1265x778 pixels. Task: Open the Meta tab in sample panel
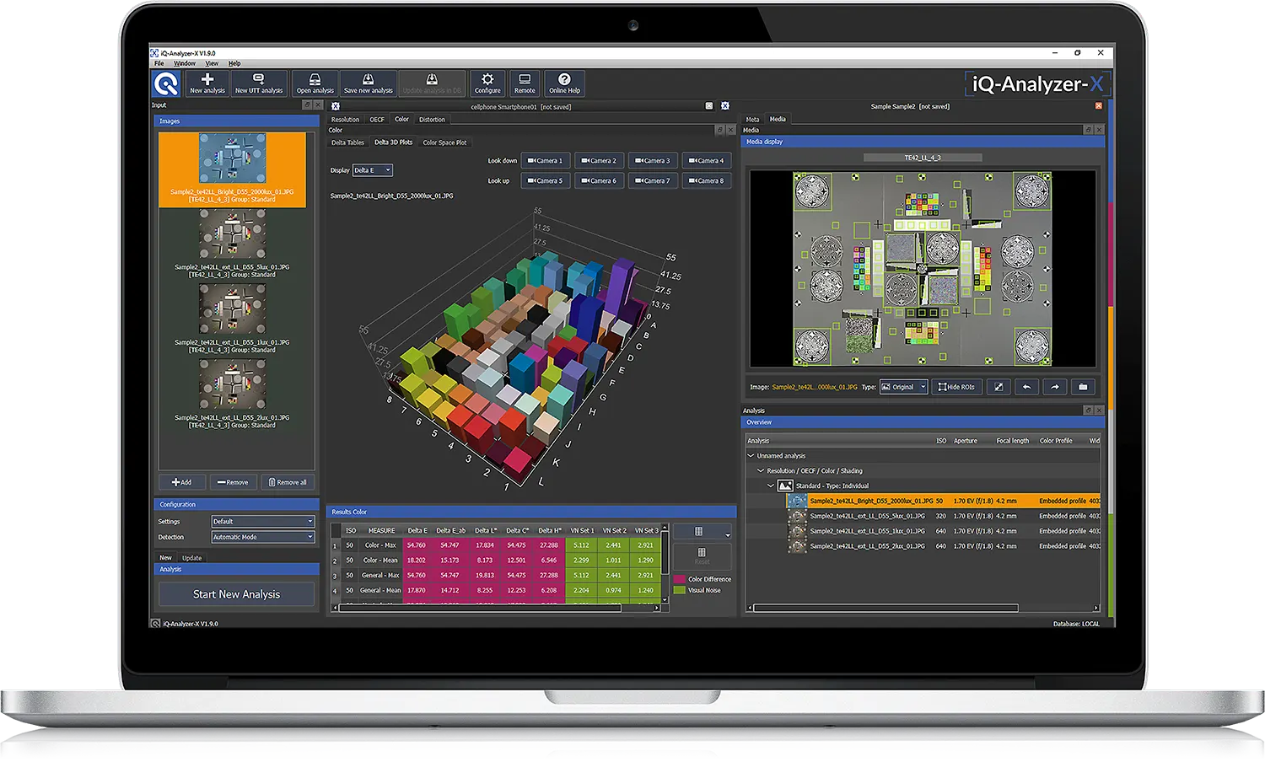pyautogui.click(x=752, y=120)
